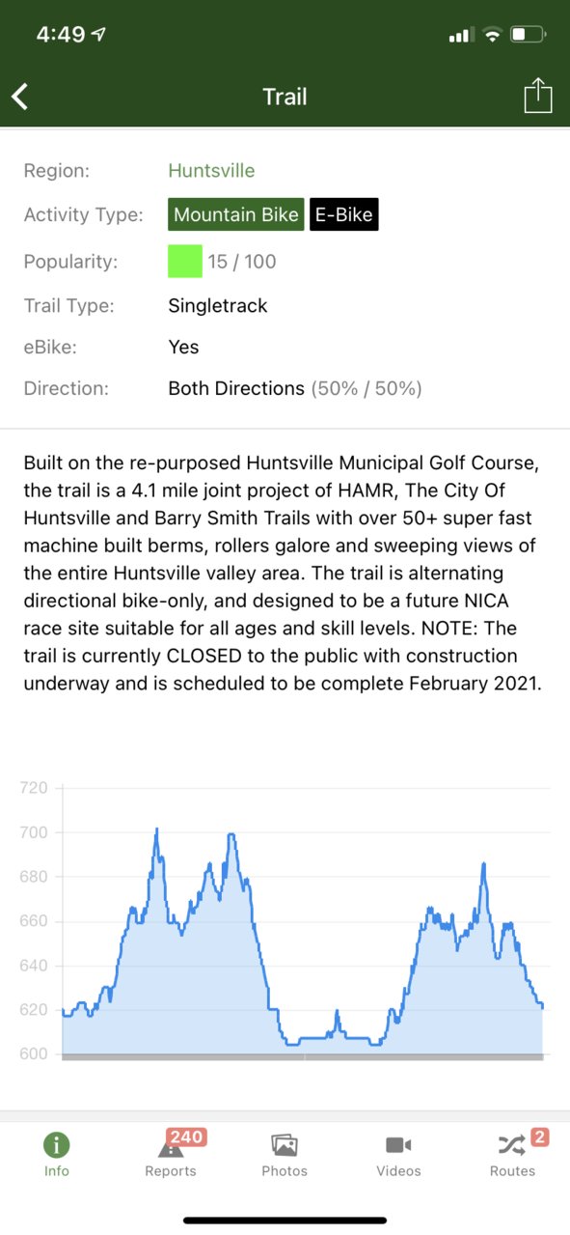This screenshot has width=570, height=1235.
Task: Open the Routes shuffle icon
Action: [511, 1146]
